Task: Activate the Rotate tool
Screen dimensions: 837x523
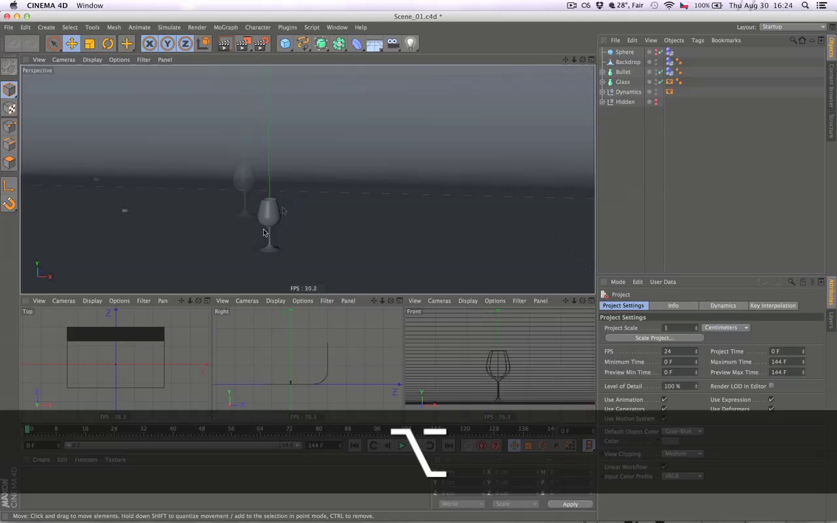Action: 108,44
